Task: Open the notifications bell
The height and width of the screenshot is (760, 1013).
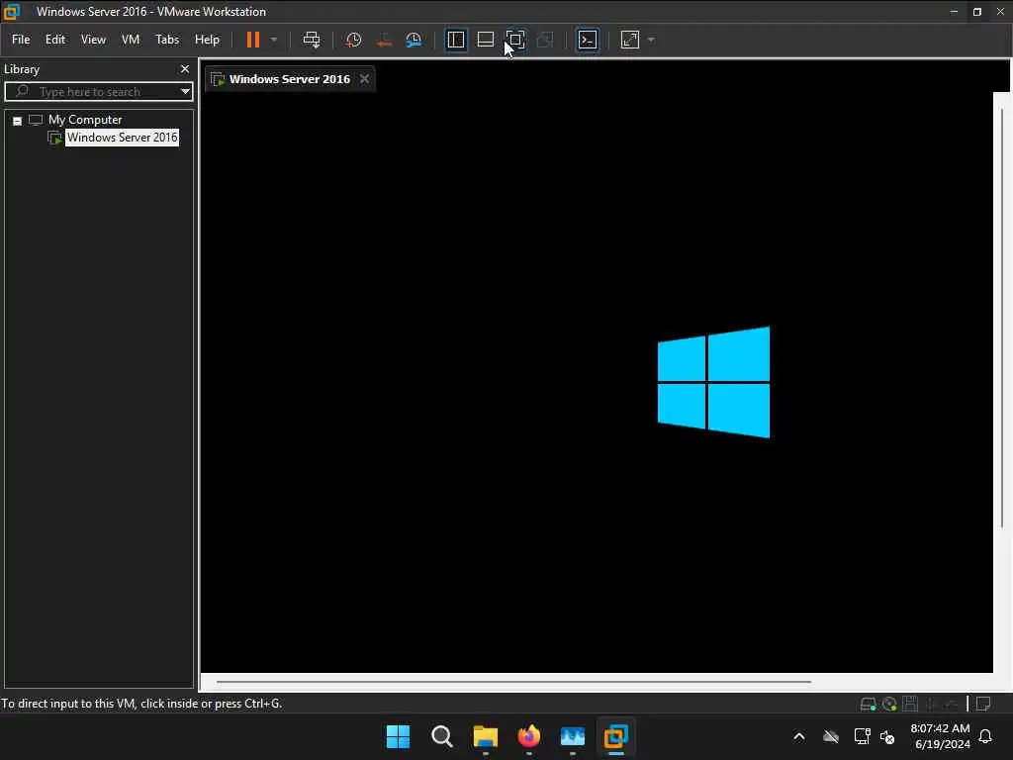Action: pos(986,736)
